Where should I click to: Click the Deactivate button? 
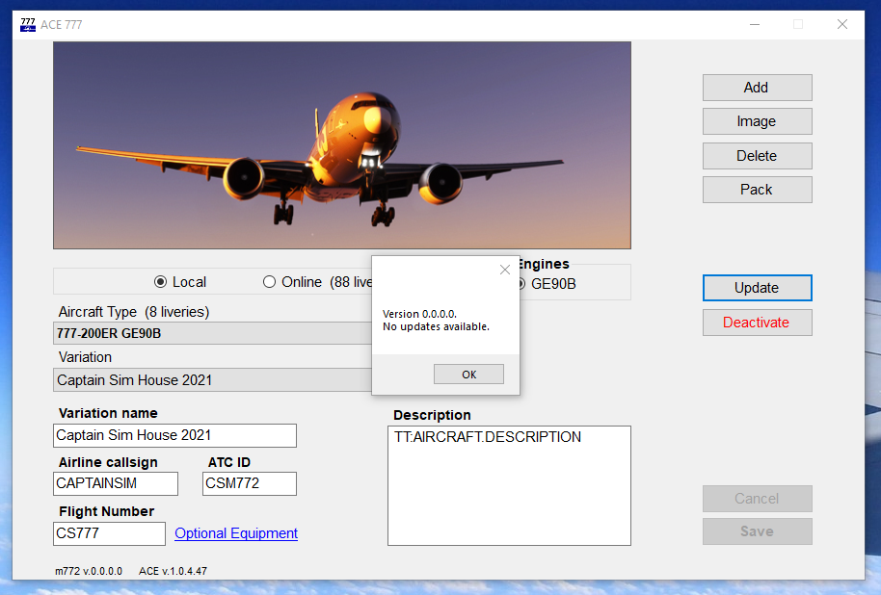757,322
